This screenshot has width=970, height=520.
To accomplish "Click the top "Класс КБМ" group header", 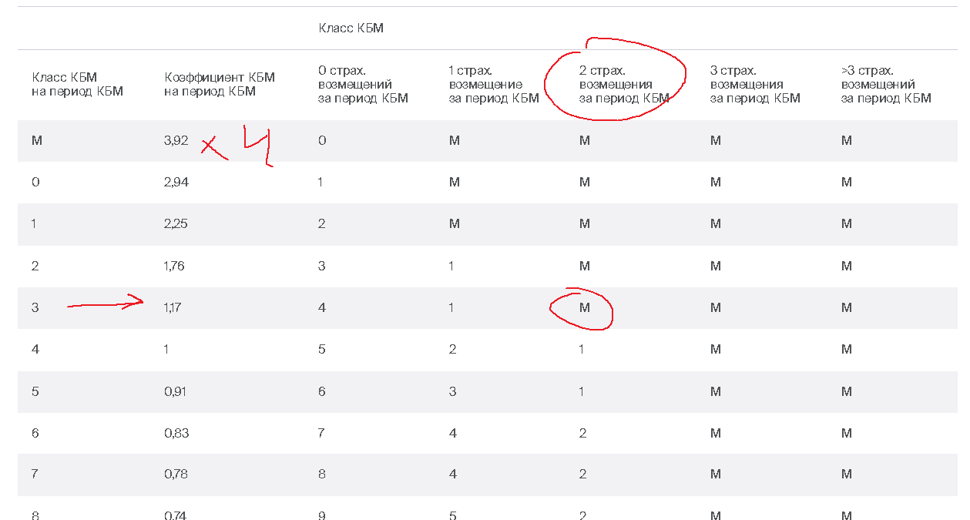I will tap(351, 29).
